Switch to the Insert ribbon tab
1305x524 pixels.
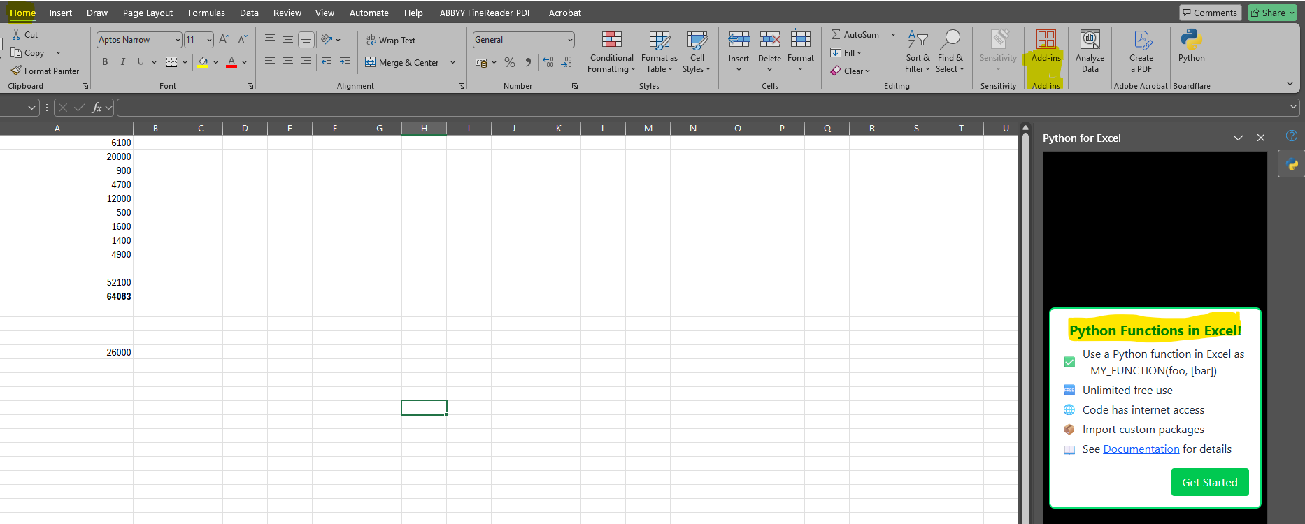click(x=61, y=13)
